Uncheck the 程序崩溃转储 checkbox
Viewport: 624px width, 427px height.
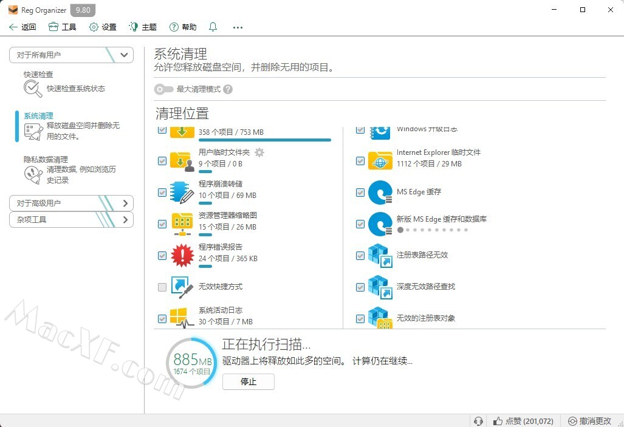[x=162, y=193]
